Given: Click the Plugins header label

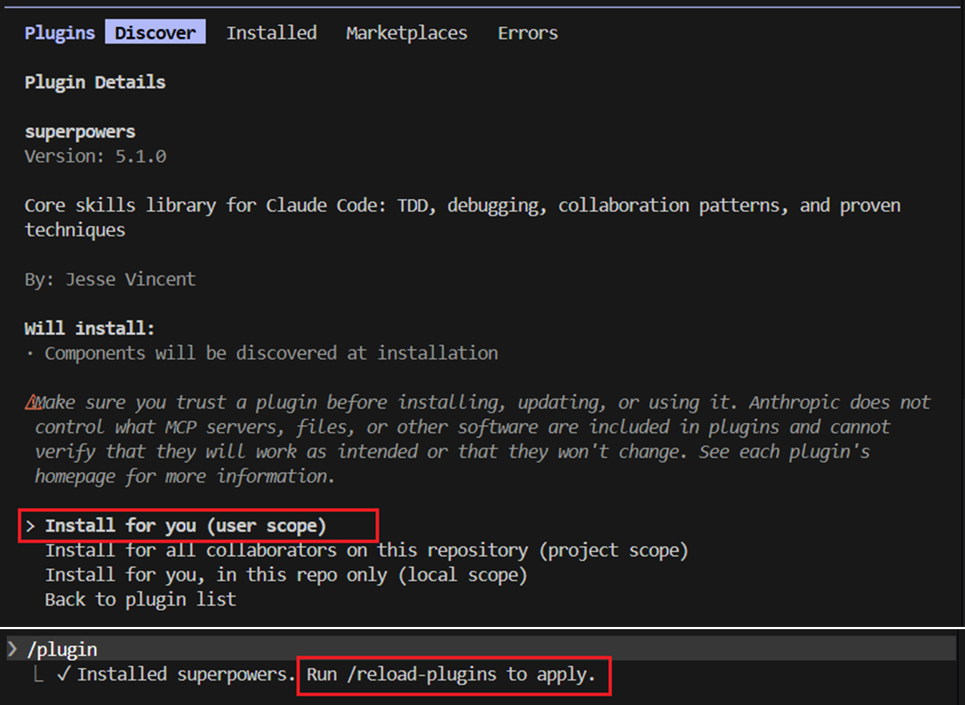Looking at the screenshot, I should pos(59,33).
